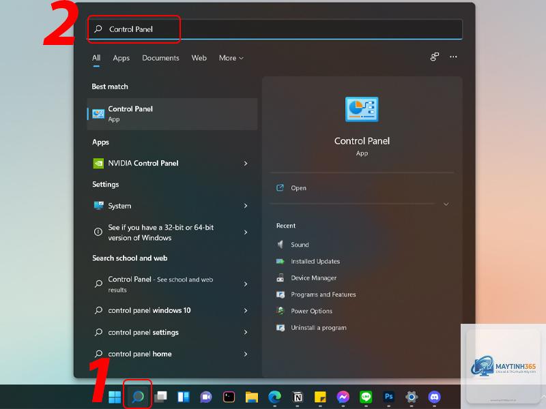Select 'See if you have a 32-bit' result
The height and width of the screenshot is (409, 546).
(x=172, y=232)
